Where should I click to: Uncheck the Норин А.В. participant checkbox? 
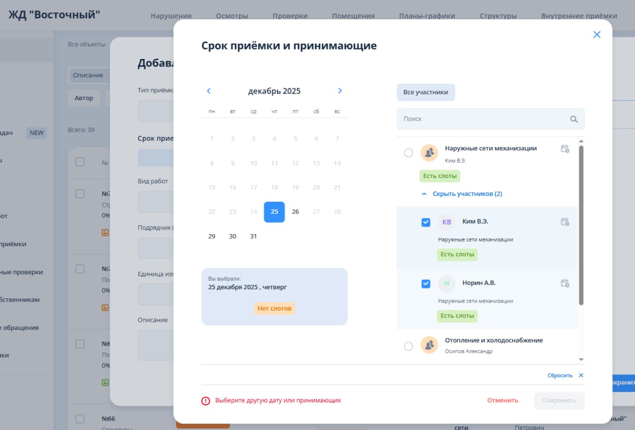coord(426,284)
